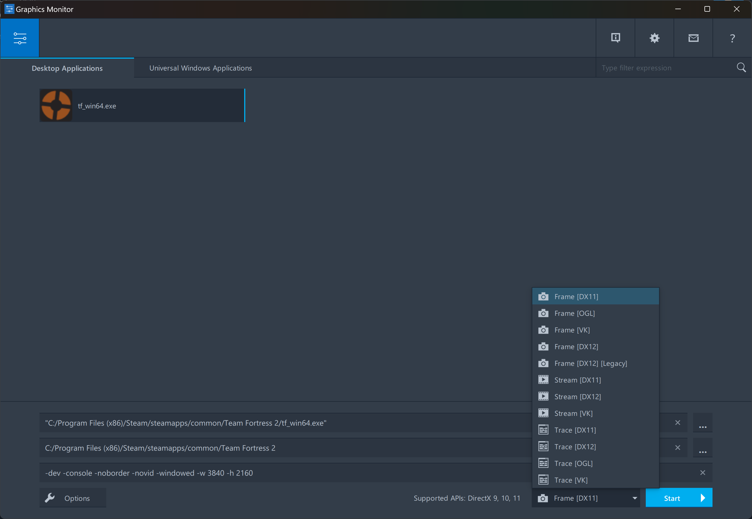Clear the working directory path field

[677, 448]
